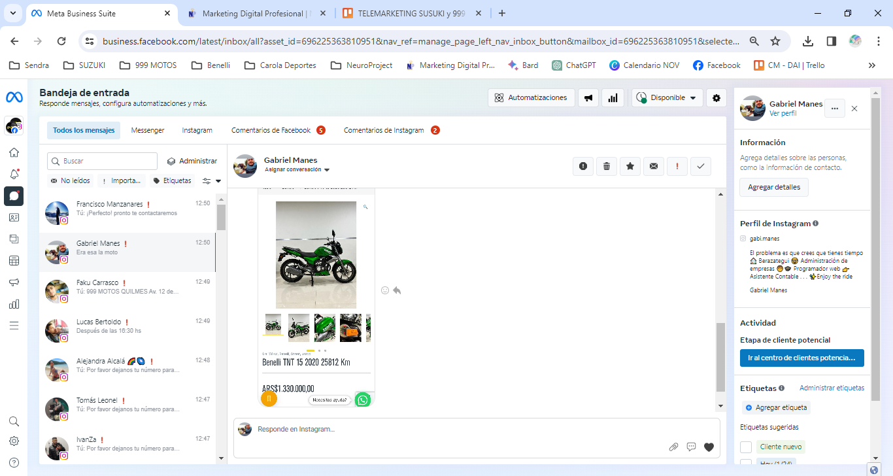
Task: Open the inbox settings gear icon
Action: pos(716,98)
